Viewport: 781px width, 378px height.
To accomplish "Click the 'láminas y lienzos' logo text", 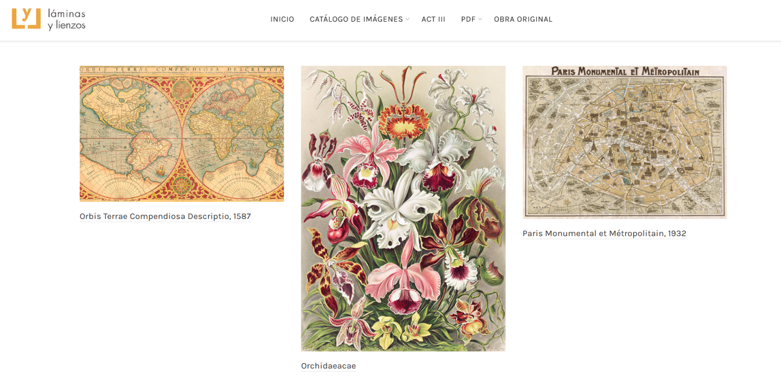I will [x=66, y=19].
